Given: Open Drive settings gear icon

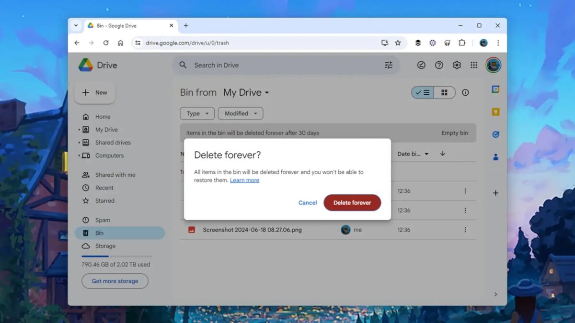Looking at the screenshot, I should tap(457, 65).
